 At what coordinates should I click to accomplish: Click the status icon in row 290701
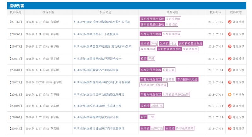point(230,70)
